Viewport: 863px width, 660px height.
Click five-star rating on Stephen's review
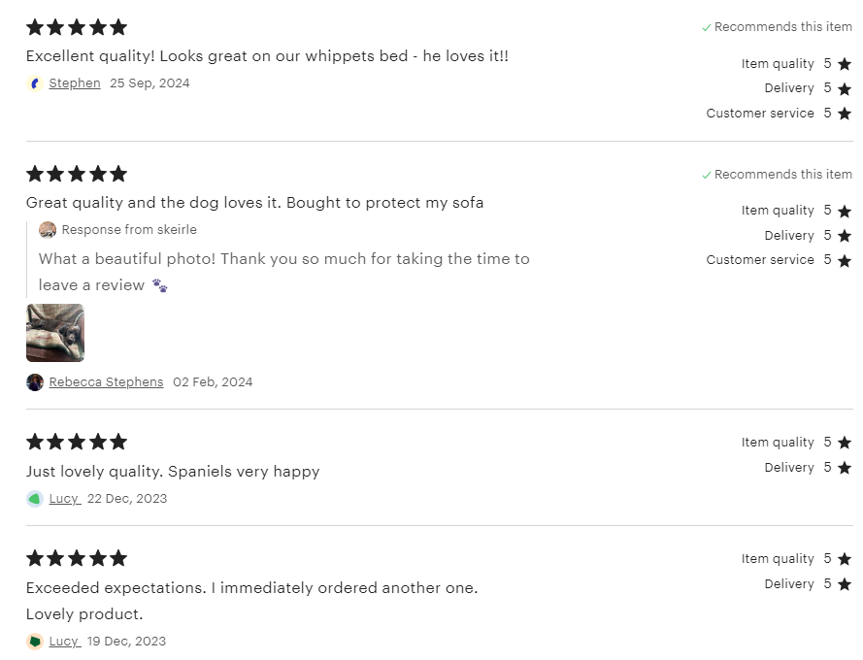tap(77, 27)
